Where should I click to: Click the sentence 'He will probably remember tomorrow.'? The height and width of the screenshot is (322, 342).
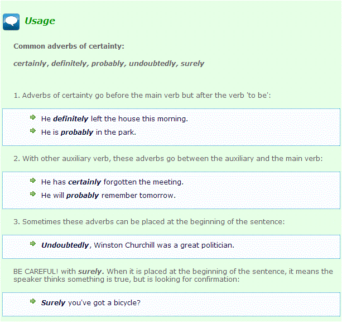[108, 195]
